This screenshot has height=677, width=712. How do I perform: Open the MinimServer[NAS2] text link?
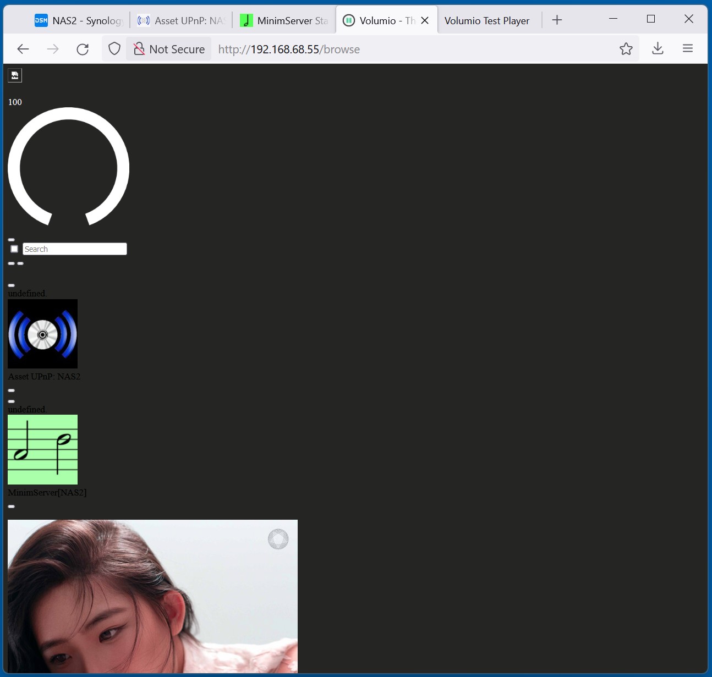(47, 493)
